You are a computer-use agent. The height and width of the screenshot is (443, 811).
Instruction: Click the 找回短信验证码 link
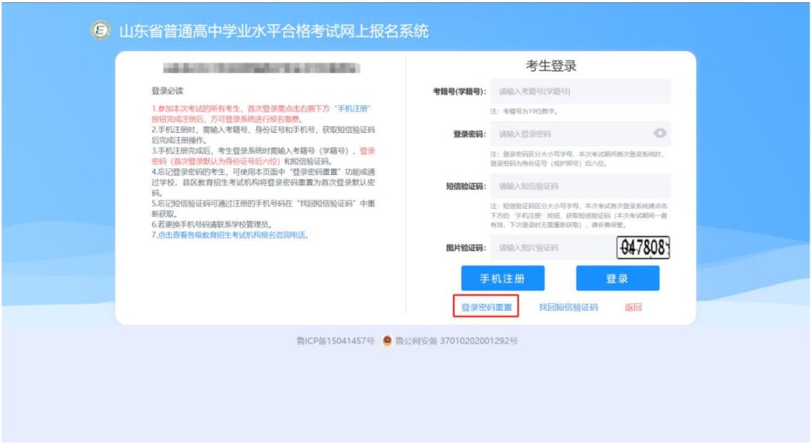(567, 307)
